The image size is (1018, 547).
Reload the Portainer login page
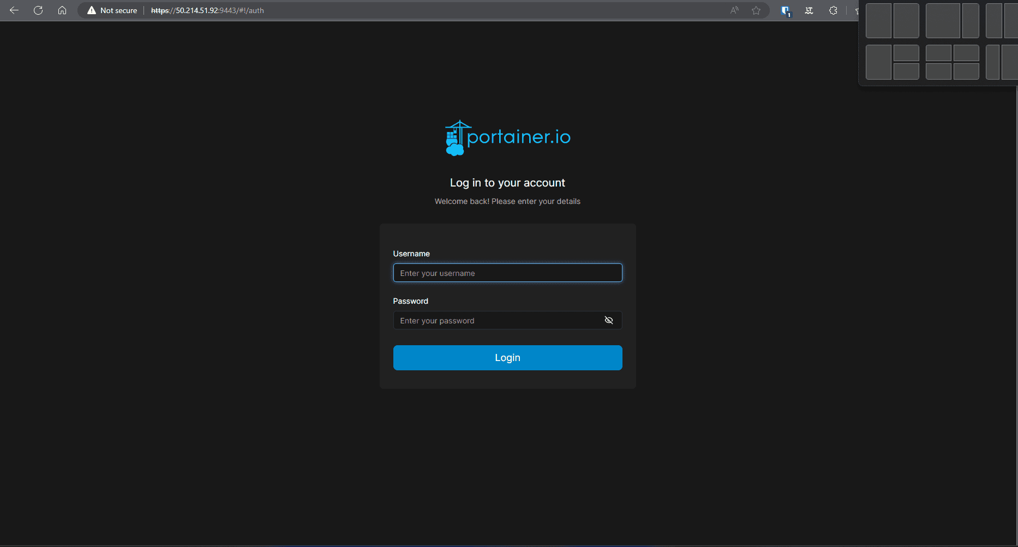38,10
